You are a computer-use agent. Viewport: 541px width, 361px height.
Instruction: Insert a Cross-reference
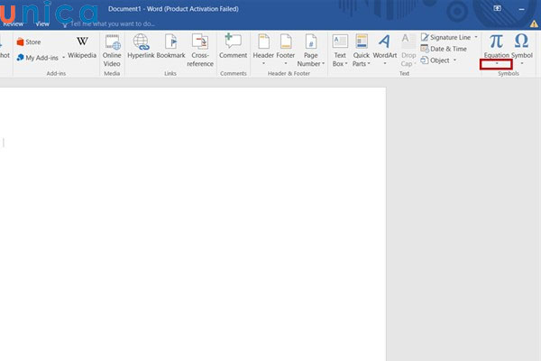pyautogui.click(x=200, y=42)
